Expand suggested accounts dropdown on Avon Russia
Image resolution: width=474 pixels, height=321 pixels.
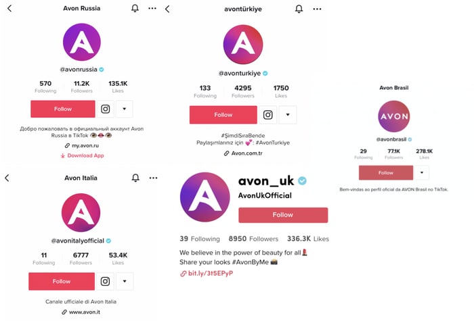pyautogui.click(x=124, y=109)
